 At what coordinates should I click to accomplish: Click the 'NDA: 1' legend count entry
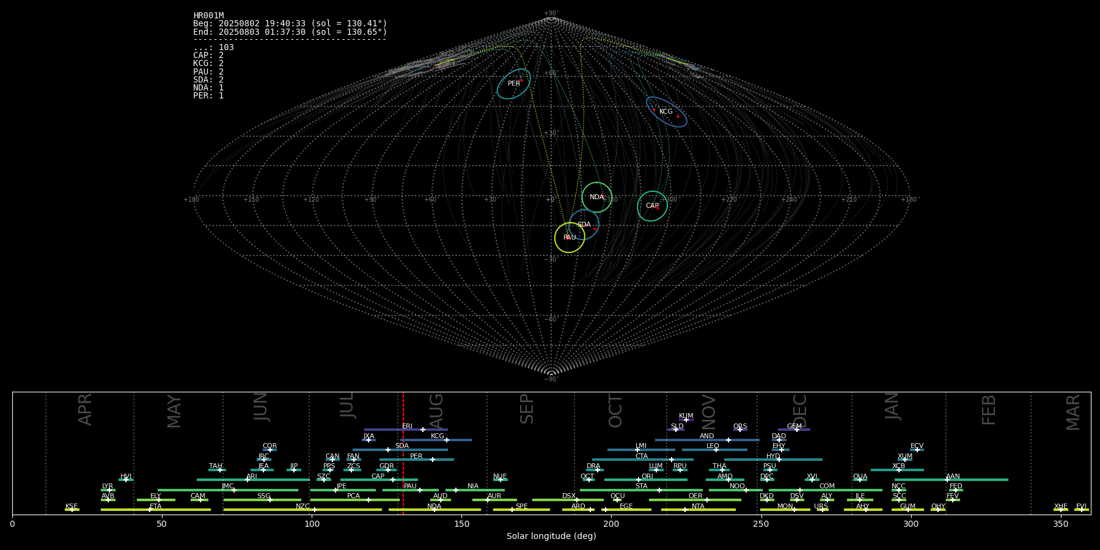coord(208,87)
